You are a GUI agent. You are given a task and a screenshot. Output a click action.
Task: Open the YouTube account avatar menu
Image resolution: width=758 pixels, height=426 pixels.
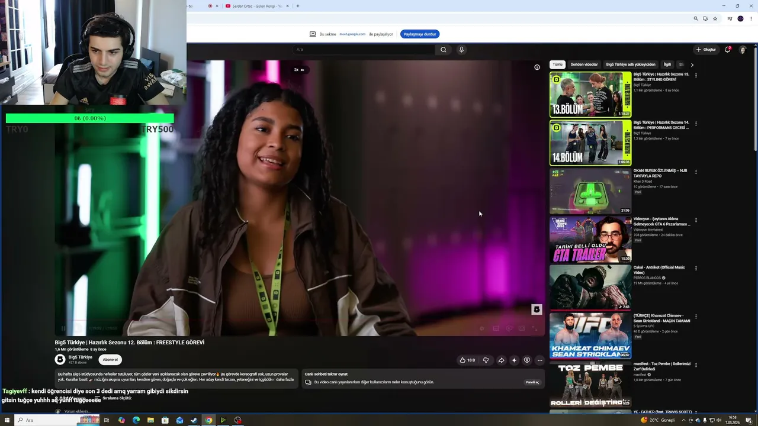coord(743,50)
